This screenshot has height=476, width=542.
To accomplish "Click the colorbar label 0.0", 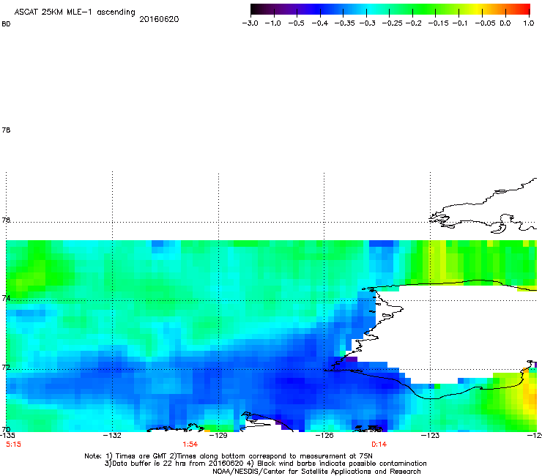I will pos(505,23).
